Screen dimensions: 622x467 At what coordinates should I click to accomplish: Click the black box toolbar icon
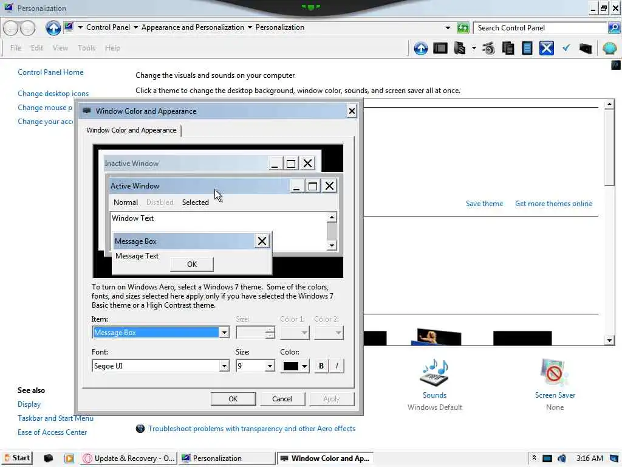[x=586, y=49]
